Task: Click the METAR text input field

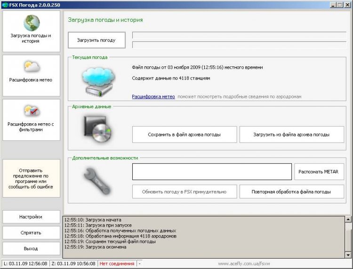Action: click(x=212, y=172)
